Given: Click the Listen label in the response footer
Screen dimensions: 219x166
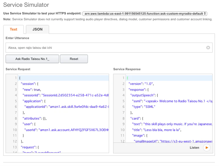Looking at the screenshot, I should pyautogui.click(x=194, y=147).
